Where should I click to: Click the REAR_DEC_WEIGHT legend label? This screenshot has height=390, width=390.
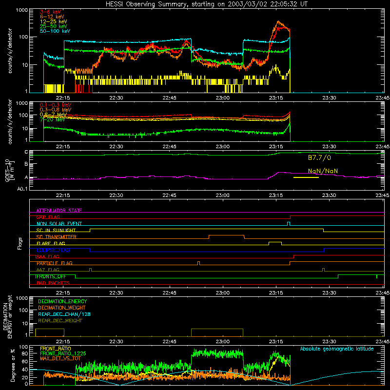(60, 321)
